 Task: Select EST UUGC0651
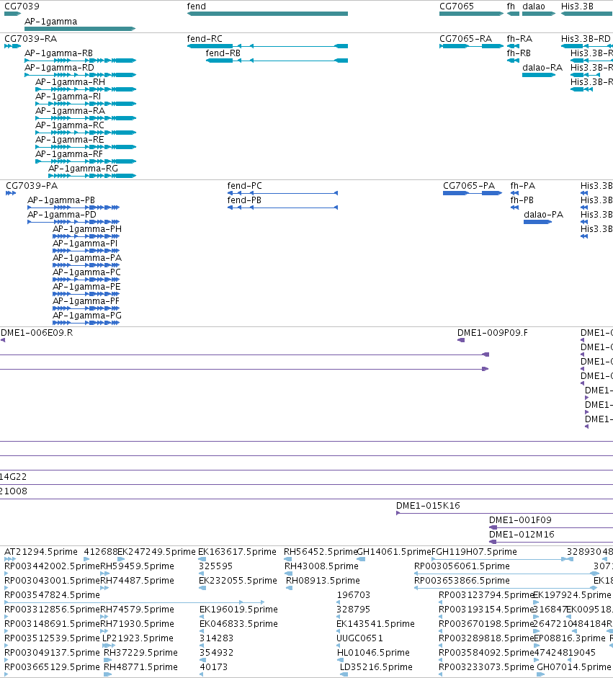(x=339, y=646)
